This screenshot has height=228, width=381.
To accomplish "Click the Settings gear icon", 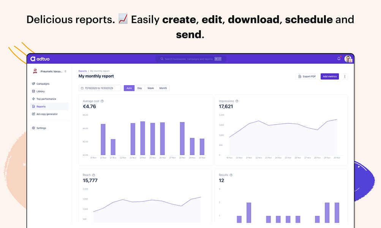I will 33,128.
